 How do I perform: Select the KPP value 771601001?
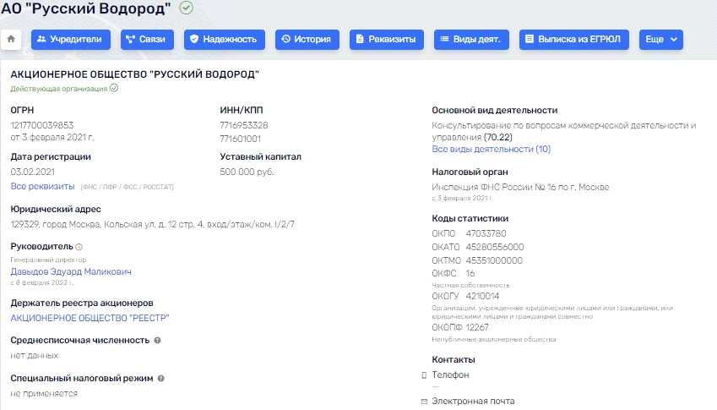(x=240, y=139)
